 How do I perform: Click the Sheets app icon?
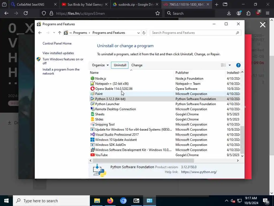[x=92, y=114]
